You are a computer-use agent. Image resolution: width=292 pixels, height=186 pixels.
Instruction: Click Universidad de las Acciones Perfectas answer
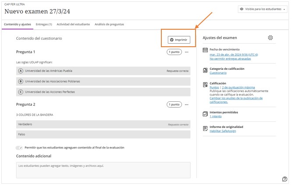coord(103,92)
